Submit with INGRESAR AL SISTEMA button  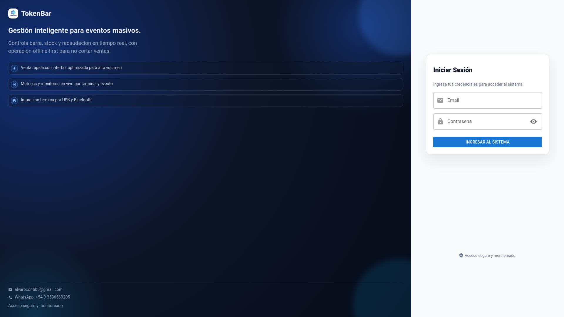[488, 142]
